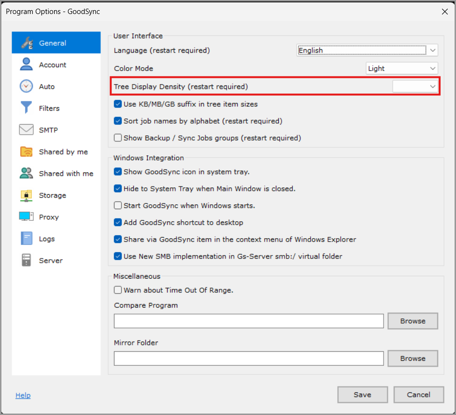
Task: Expand the Tree Display Density dropdown
Action: point(415,86)
